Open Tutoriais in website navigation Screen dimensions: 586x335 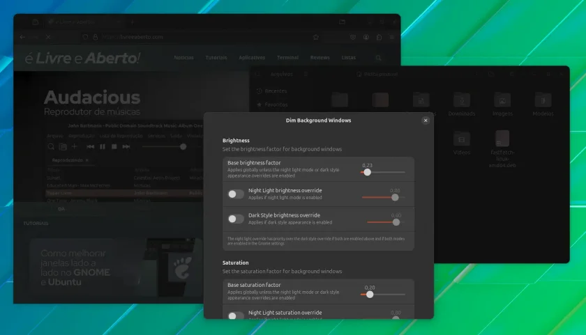pos(216,57)
